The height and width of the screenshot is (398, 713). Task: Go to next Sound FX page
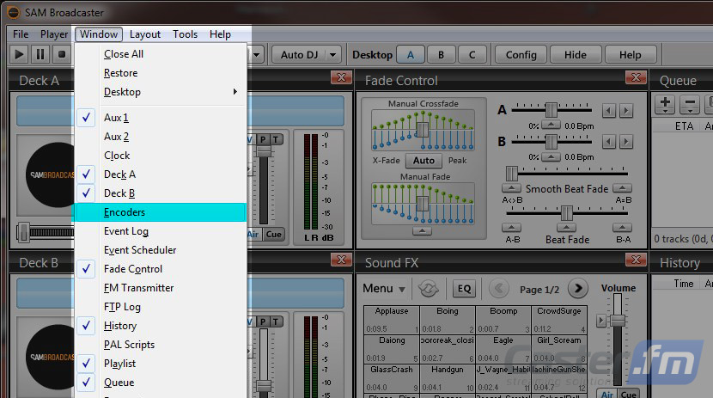[578, 288]
